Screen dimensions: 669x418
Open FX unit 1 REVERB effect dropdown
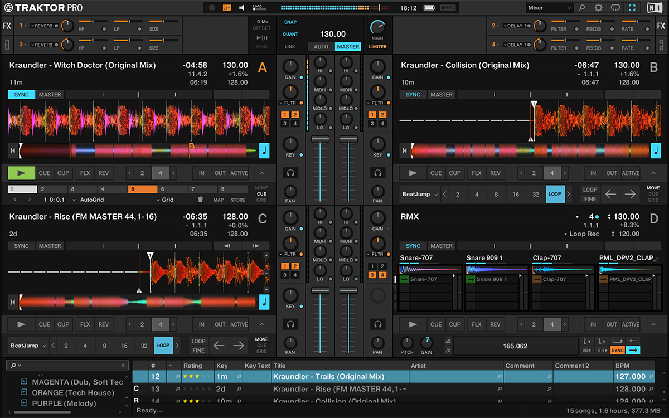pos(44,26)
